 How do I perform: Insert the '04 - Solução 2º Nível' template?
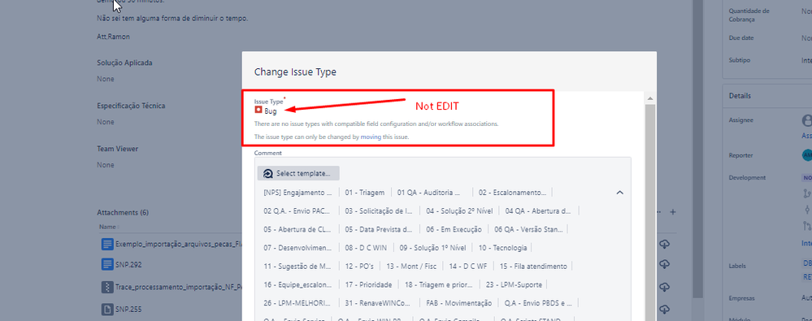(459, 211)
